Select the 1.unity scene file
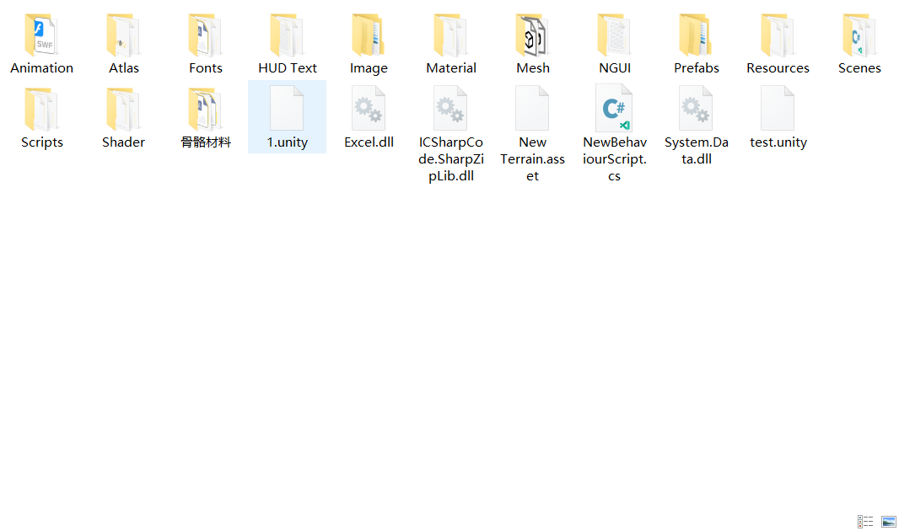Screen dimensions: 899x531 (287, 110)
